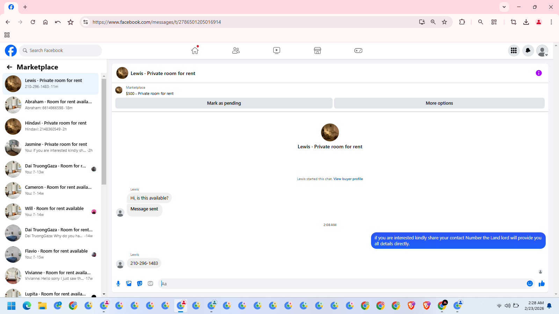This screenshot has width=559, height=314.
Task: Open Cameron's room for rent conversation
Action: [x=51, y=190]
